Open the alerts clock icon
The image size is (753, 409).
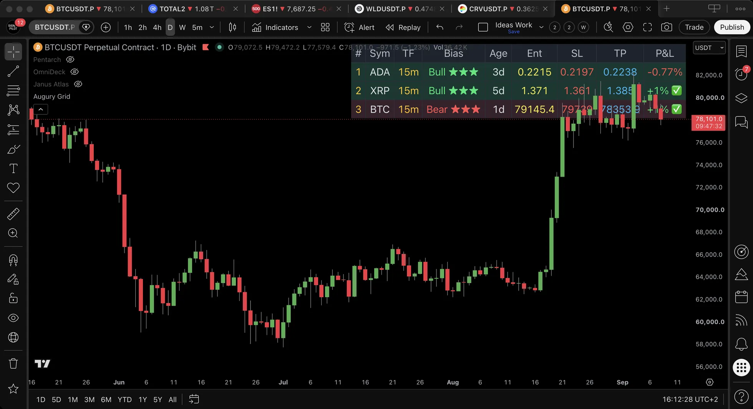coord(741,74)
